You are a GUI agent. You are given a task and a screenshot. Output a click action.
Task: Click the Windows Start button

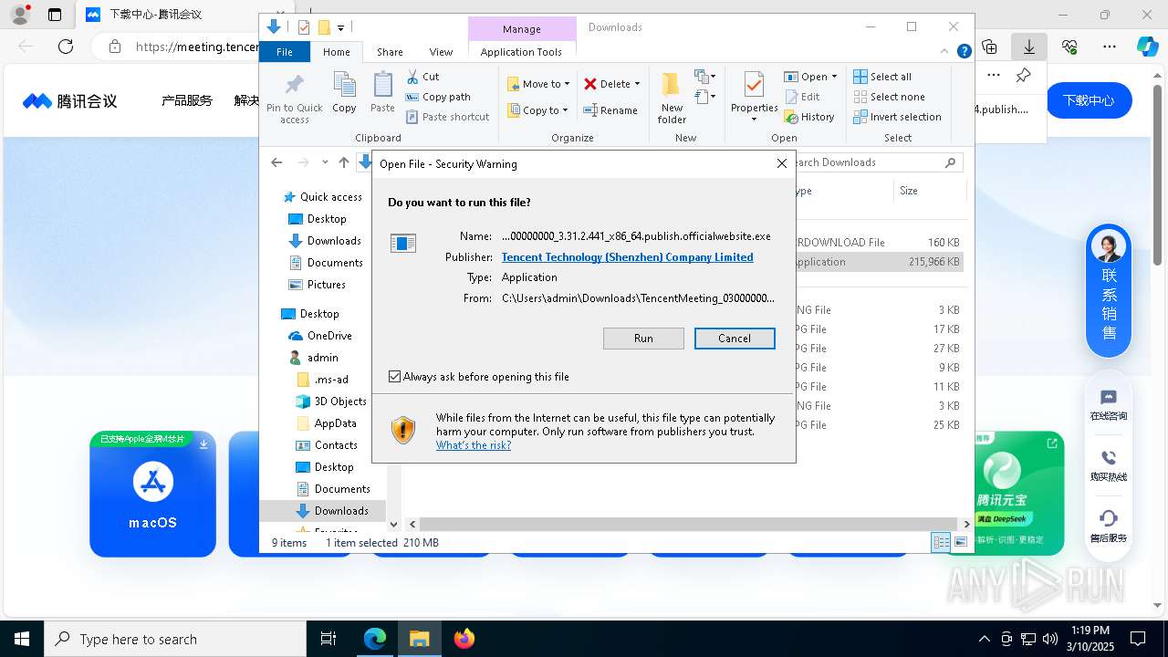[x=22, y=639]
